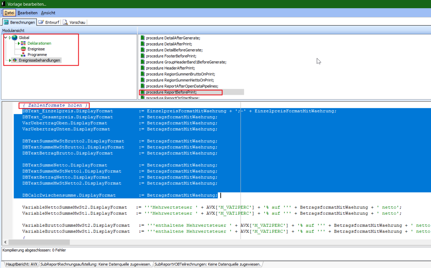Click the Ereignisse icon in module tree
Screen dimensions: 431x268
pyautogui.click(x=23, y=49)
